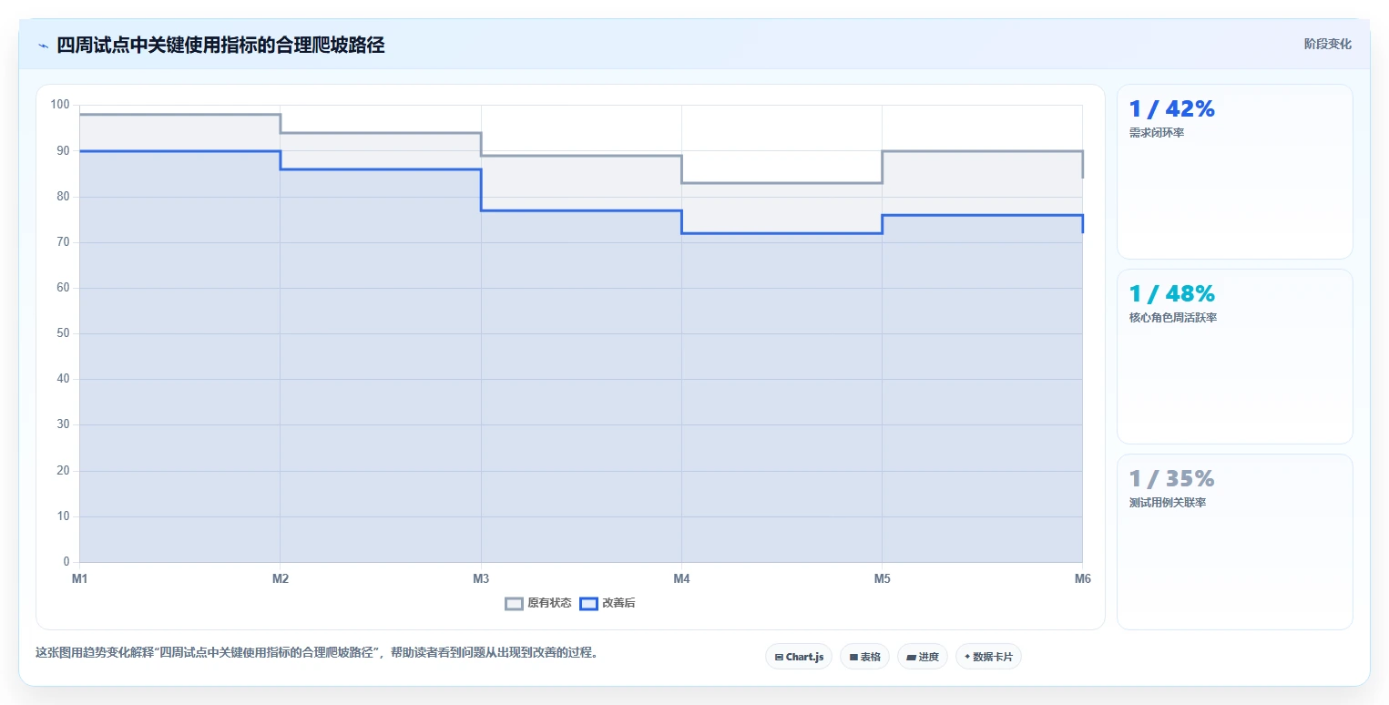
Task: Click the lightning icon beside the title
Action: click(43, 46)
